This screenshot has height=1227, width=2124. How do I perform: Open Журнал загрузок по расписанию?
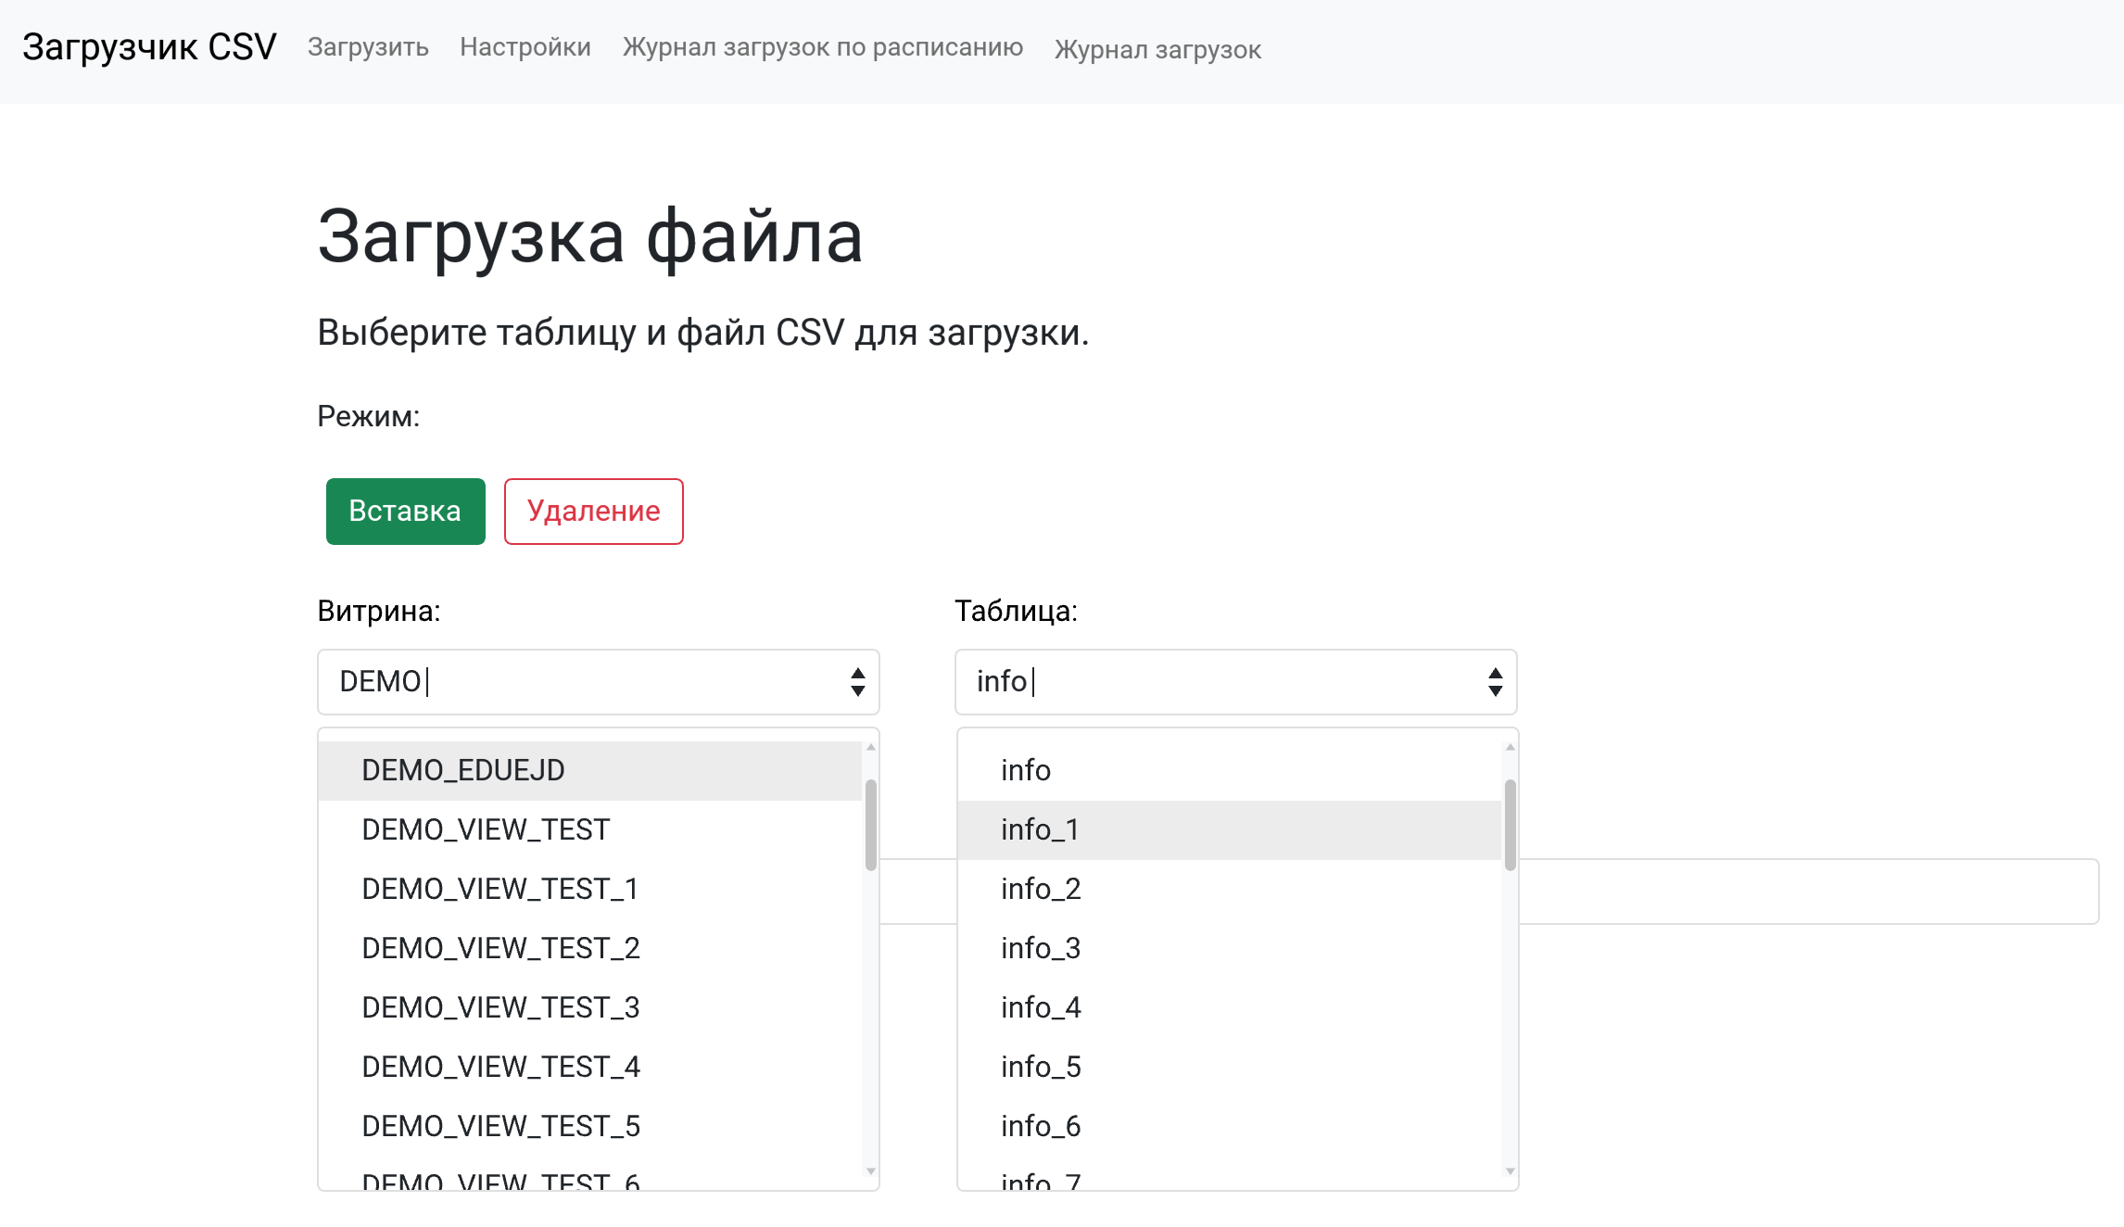point(823,48)
